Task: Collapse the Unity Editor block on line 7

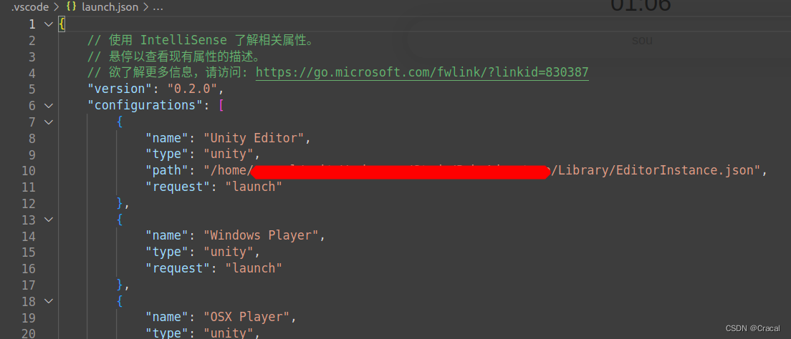Action: tap(49, 122)
